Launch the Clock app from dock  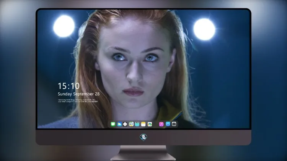tap(125, 124)
